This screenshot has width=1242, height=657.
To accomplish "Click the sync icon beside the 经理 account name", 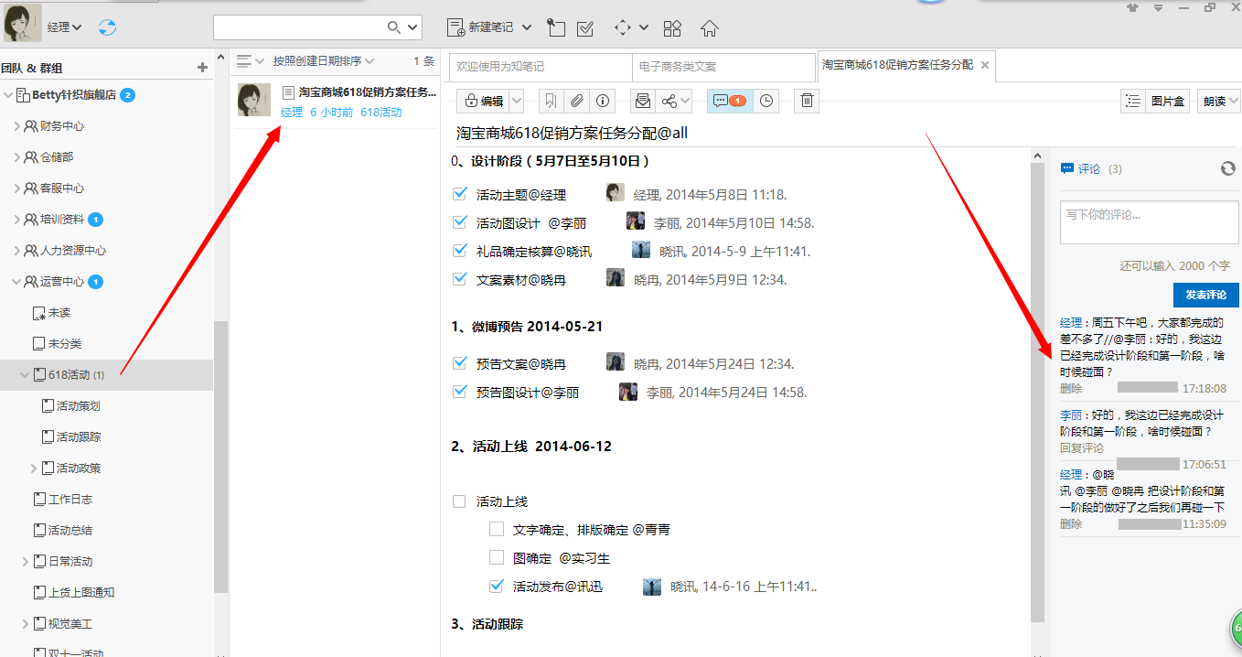I will click(107, 27).
